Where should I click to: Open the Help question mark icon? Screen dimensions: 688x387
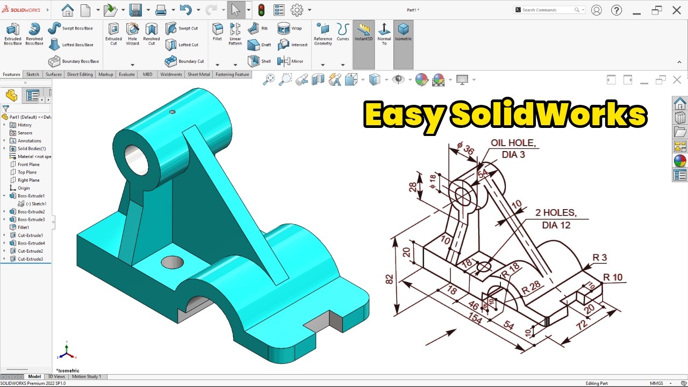[617, 10]
